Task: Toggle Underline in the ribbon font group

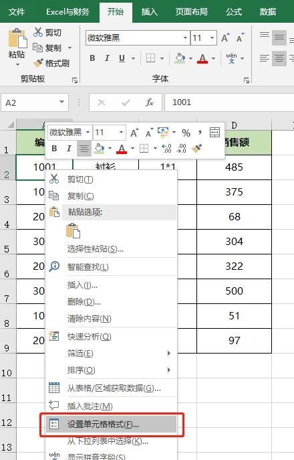Action: (122, 58)
